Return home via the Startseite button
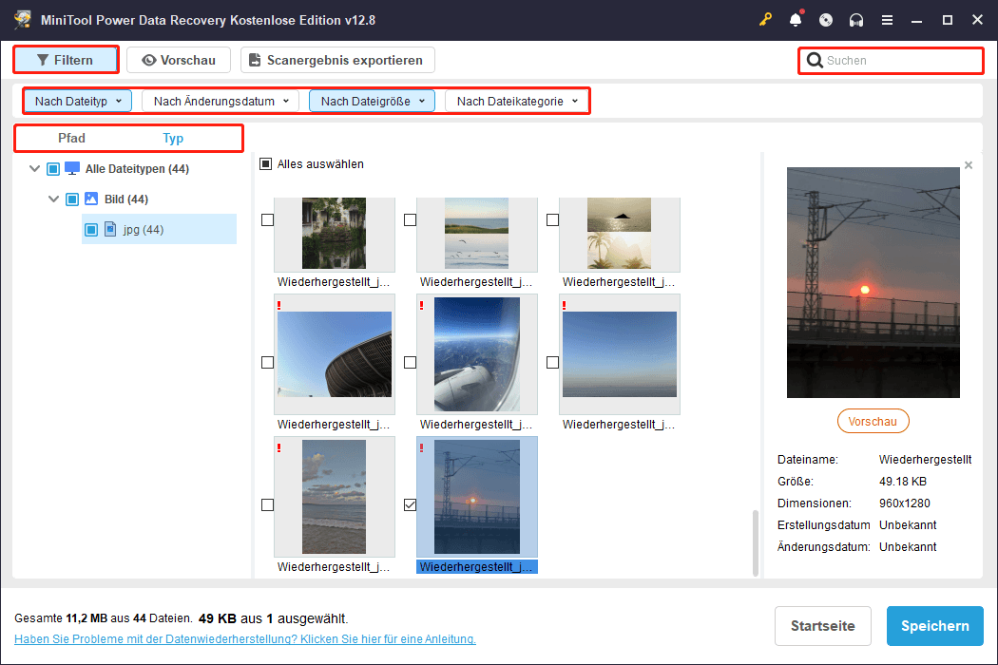This screenshot has height=665, width=998. 823,626
